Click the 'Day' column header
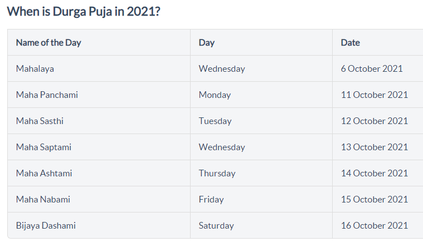423x242 pixels. [x=207, y=43]
